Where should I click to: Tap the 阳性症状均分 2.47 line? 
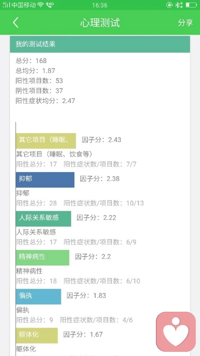(45, 101)
